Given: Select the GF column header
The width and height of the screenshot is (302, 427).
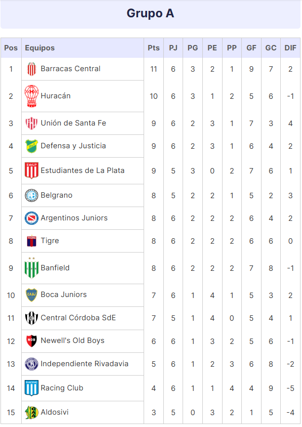Looking at the screenshot, I should click(251, 48).
